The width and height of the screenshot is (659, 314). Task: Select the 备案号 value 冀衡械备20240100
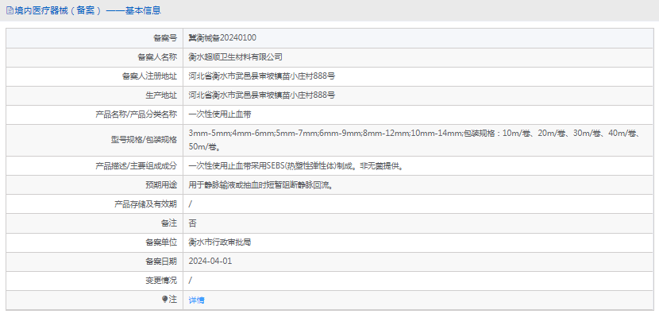(x=222, y=38)
